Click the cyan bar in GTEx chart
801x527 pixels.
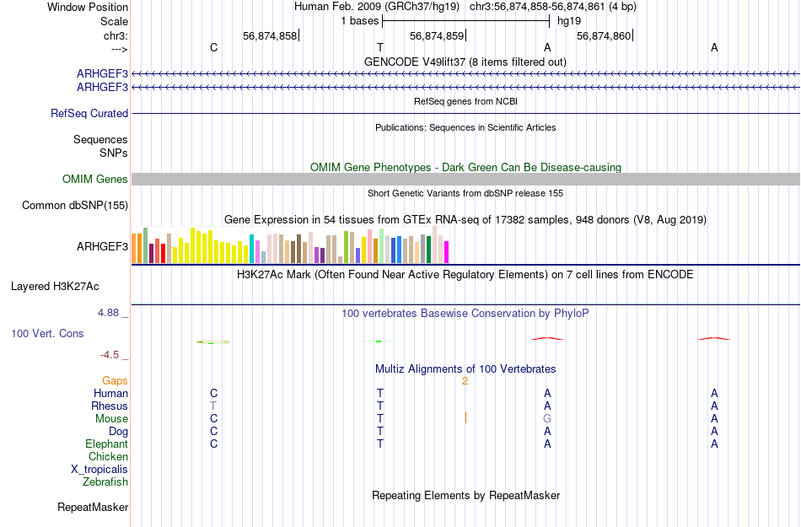251,249
